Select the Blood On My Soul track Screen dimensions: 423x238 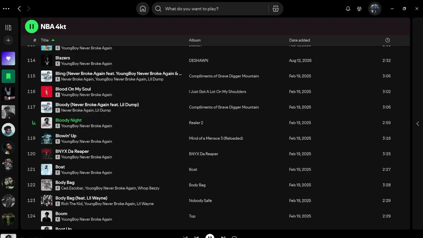[x=73, y=89]
